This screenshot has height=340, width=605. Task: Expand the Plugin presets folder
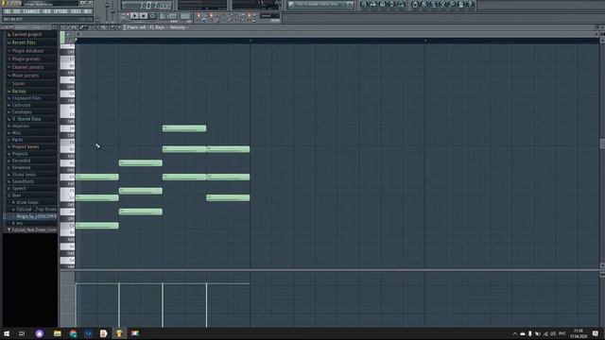click(x=26, y=59)
